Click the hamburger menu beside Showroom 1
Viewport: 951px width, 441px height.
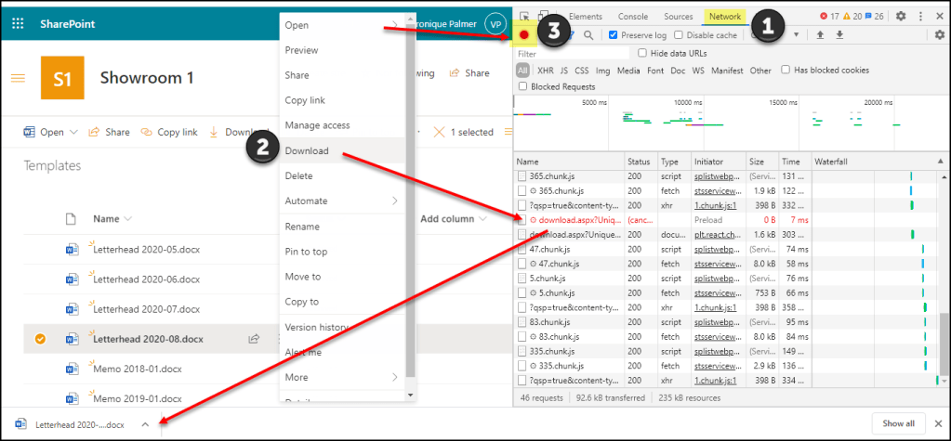pyautogui.click(x=18, y=77)
